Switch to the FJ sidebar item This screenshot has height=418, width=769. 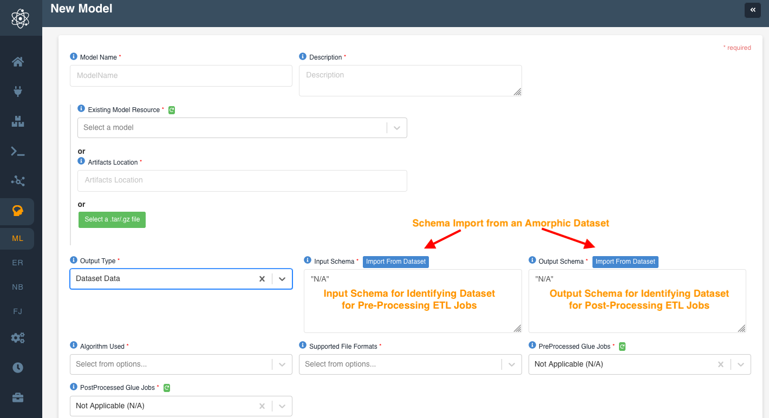(x=18, y=311)
